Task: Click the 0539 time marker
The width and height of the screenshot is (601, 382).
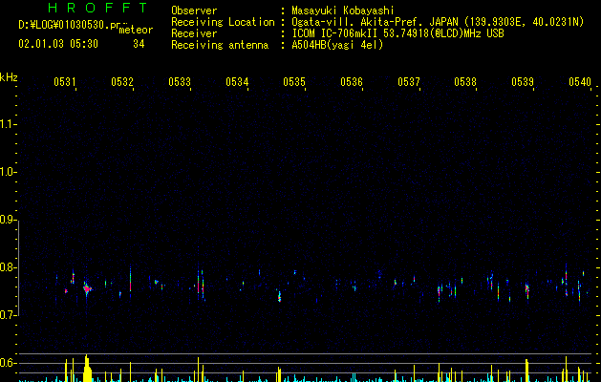Action: coord(523,82)
